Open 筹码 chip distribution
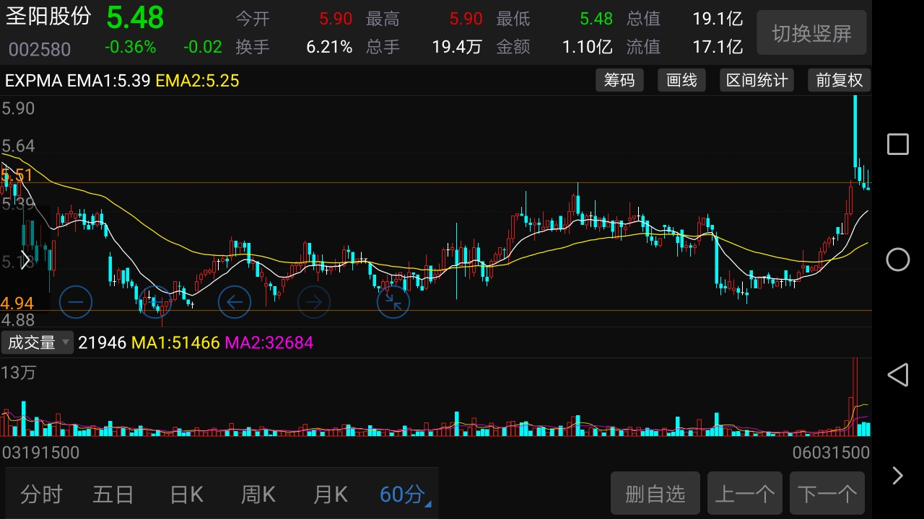 [x=619, y=80]
